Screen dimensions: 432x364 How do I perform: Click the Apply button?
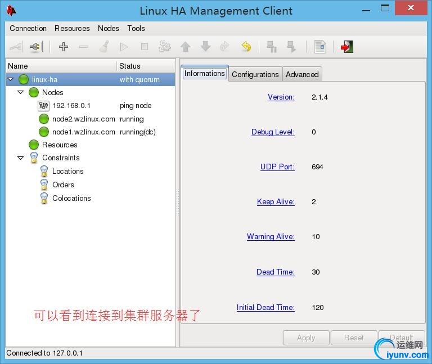pos(306,338)
